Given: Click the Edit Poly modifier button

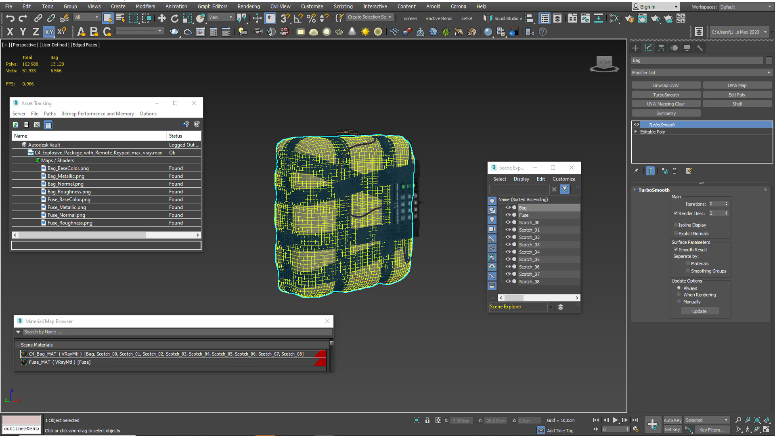Looking at the screenshot, I should coord(737,95).
